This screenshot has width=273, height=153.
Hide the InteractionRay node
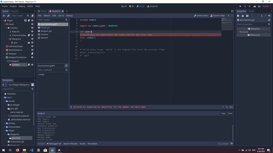[32, 35]
